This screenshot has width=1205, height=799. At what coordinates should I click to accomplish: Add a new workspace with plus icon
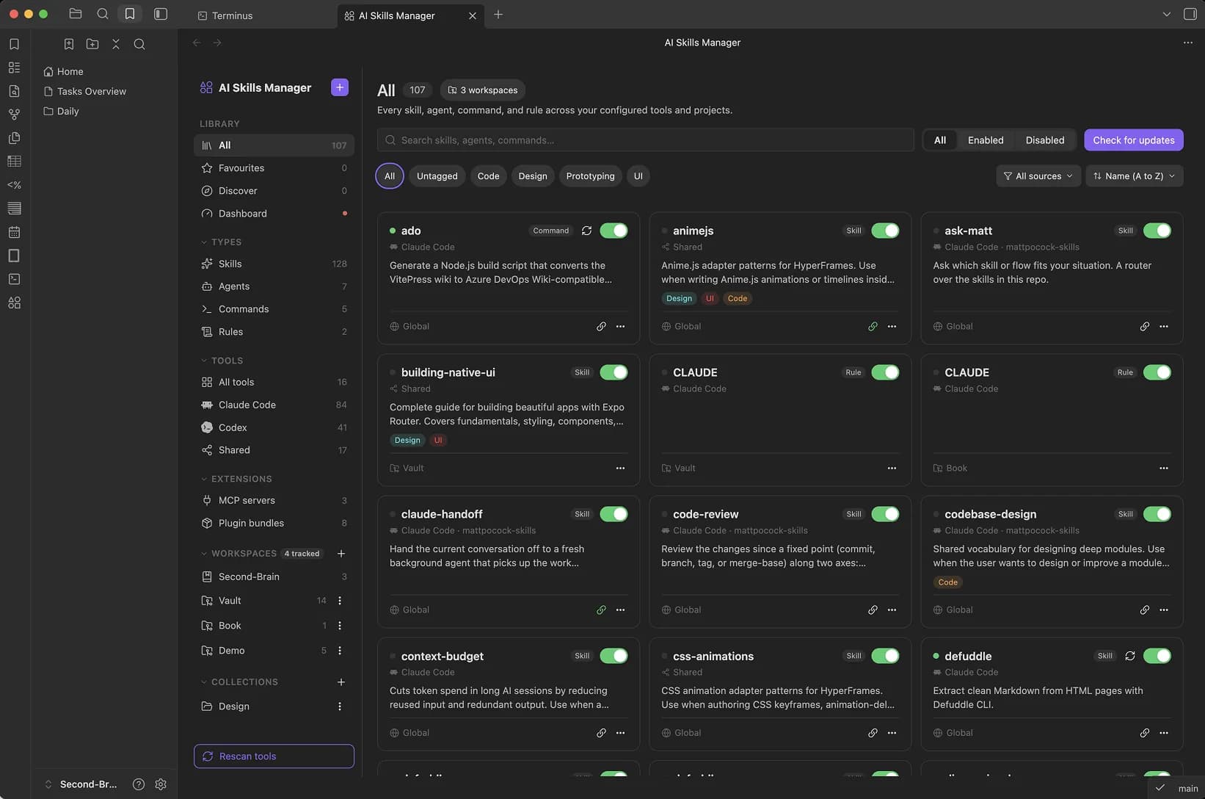click(x=341, y=554)
